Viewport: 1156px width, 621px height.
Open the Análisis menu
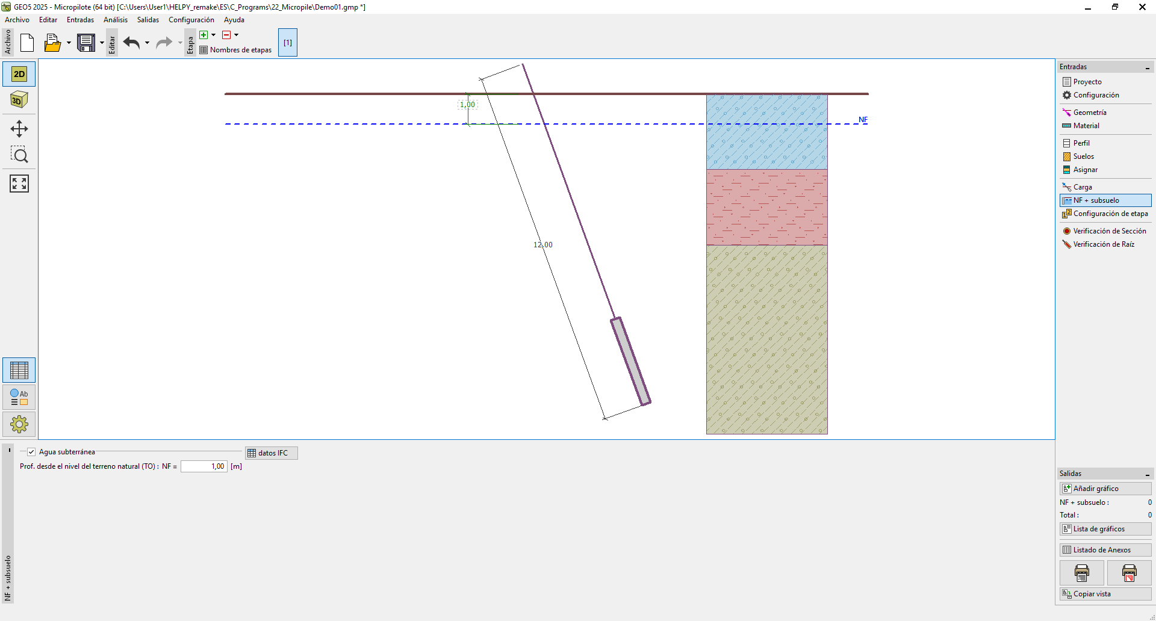pyautogui.click(x=115, y=20)
